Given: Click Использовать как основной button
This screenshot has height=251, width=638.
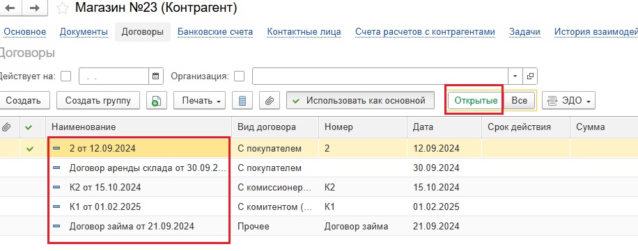Looking at the screenshot, I should coord(360,101).
